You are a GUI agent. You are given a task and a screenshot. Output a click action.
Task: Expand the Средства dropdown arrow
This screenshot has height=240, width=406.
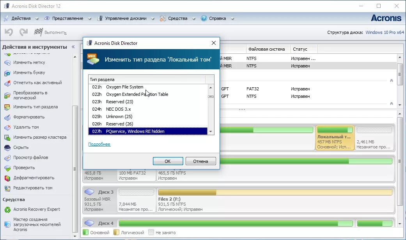pyautogui.click(x=194, y=19)
